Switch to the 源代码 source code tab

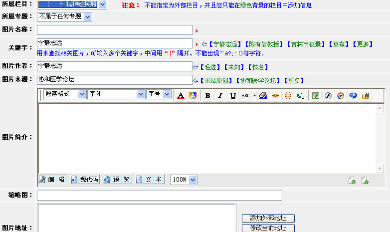tap(85, 180)
